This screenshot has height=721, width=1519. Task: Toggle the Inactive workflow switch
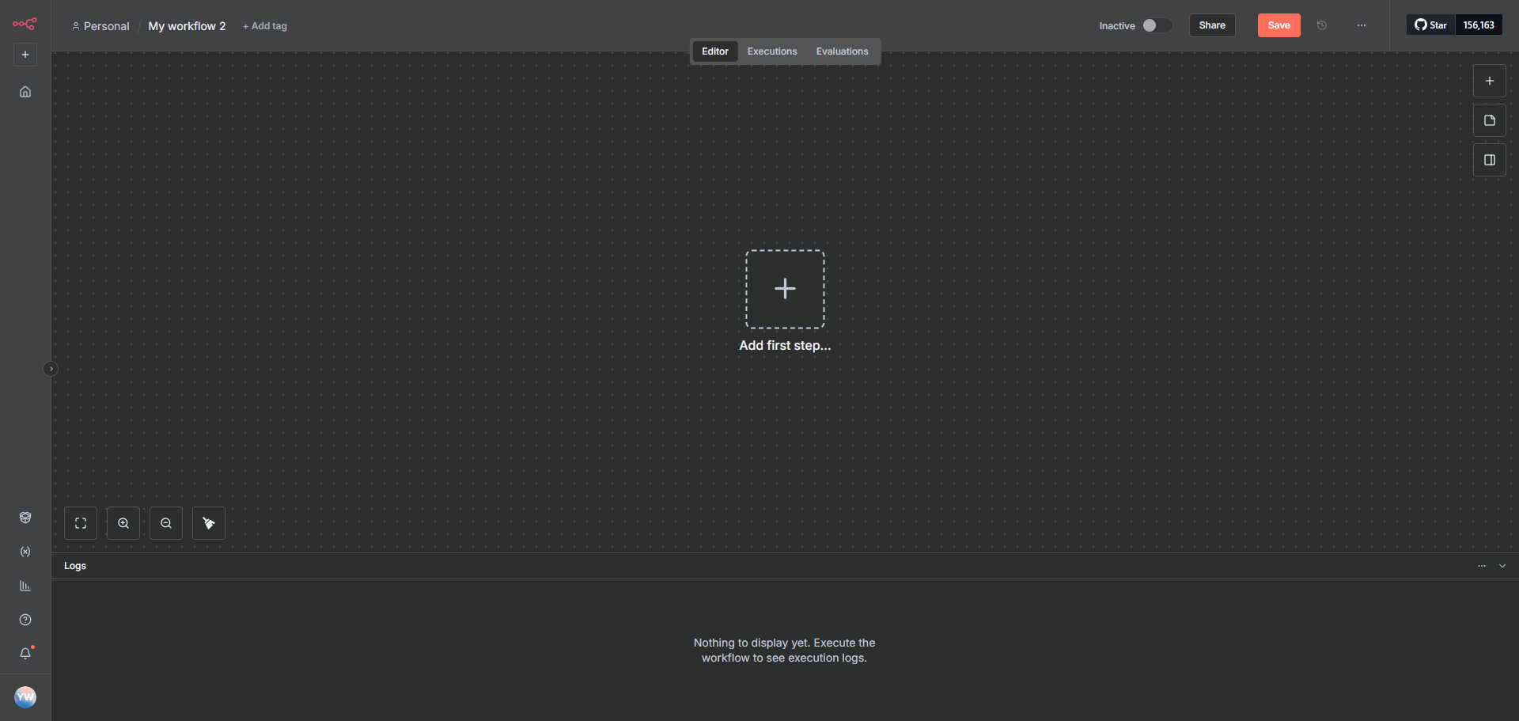(x=1156, y=25)
